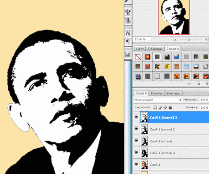This screenshot has height=174, width=209.
Task: Apply the blue-yellow swirl style preset
Action: coord(157,67)
